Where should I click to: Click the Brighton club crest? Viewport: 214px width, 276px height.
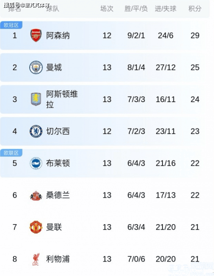[x=36, y=163]
